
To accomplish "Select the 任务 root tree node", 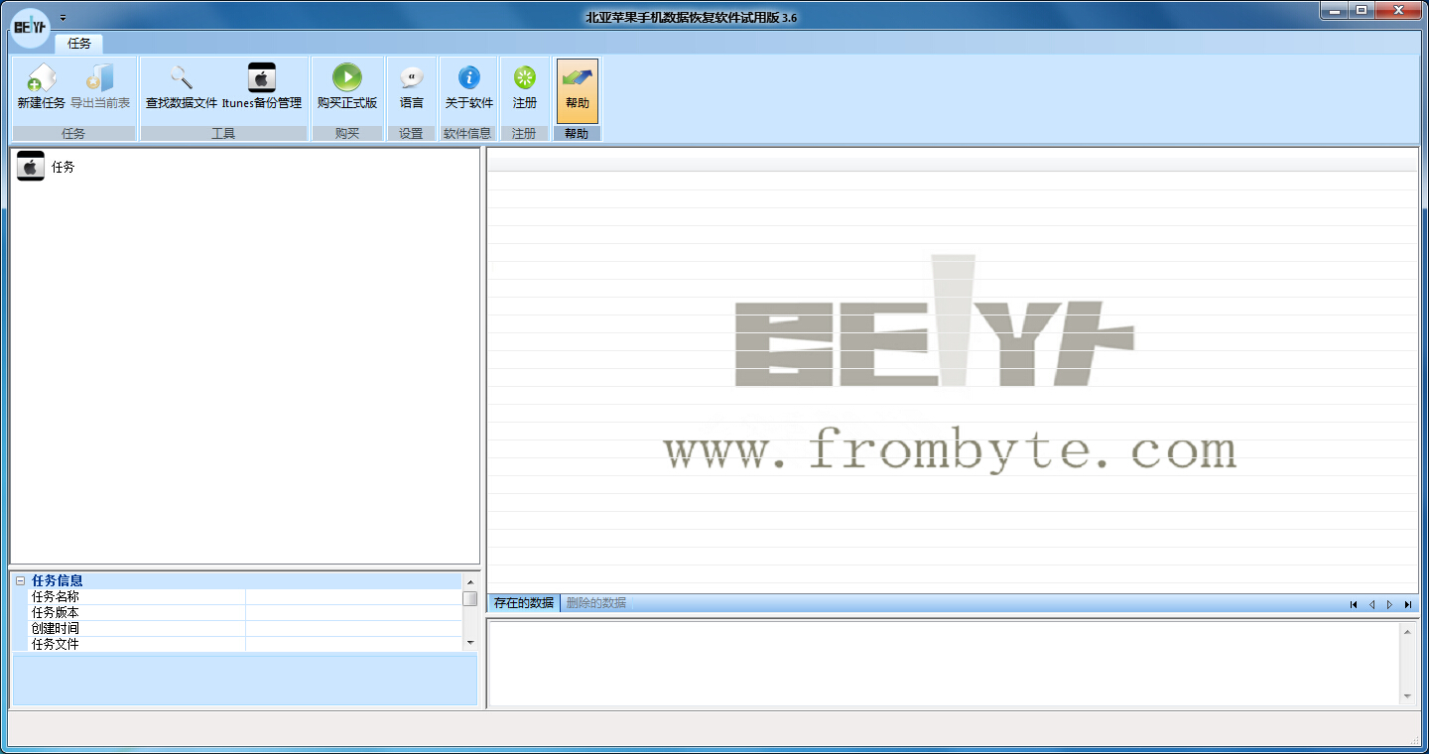I will (63, 168).
